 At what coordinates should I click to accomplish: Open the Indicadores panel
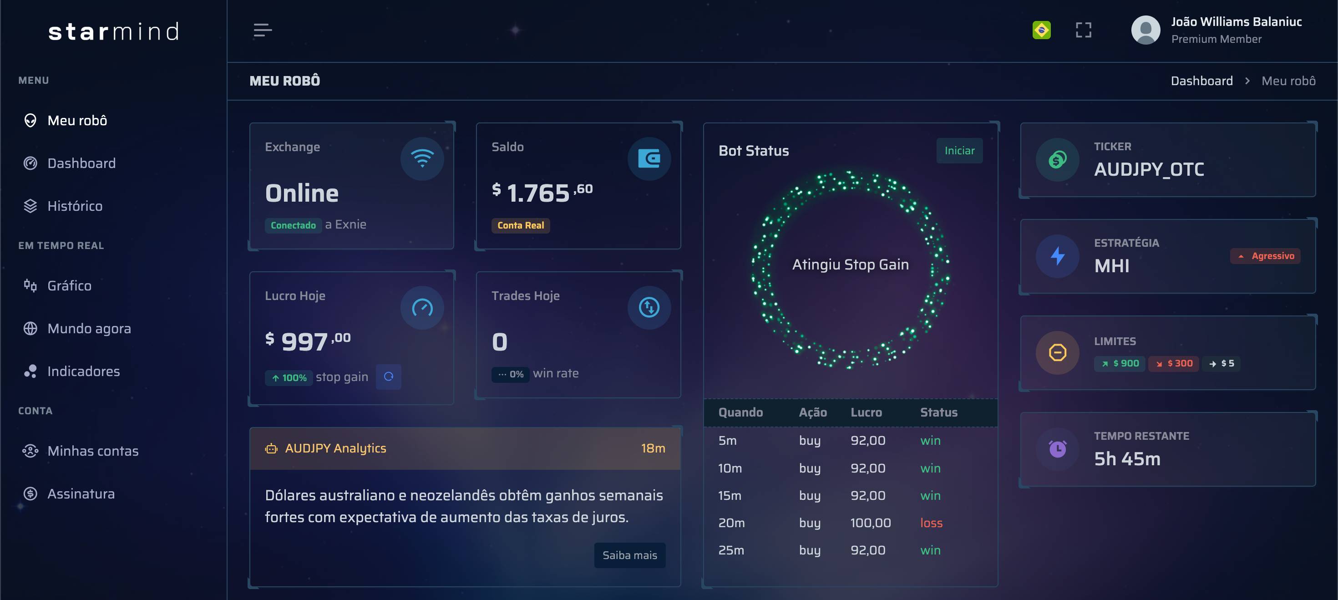pyautogui.click(x=83, y=371)
